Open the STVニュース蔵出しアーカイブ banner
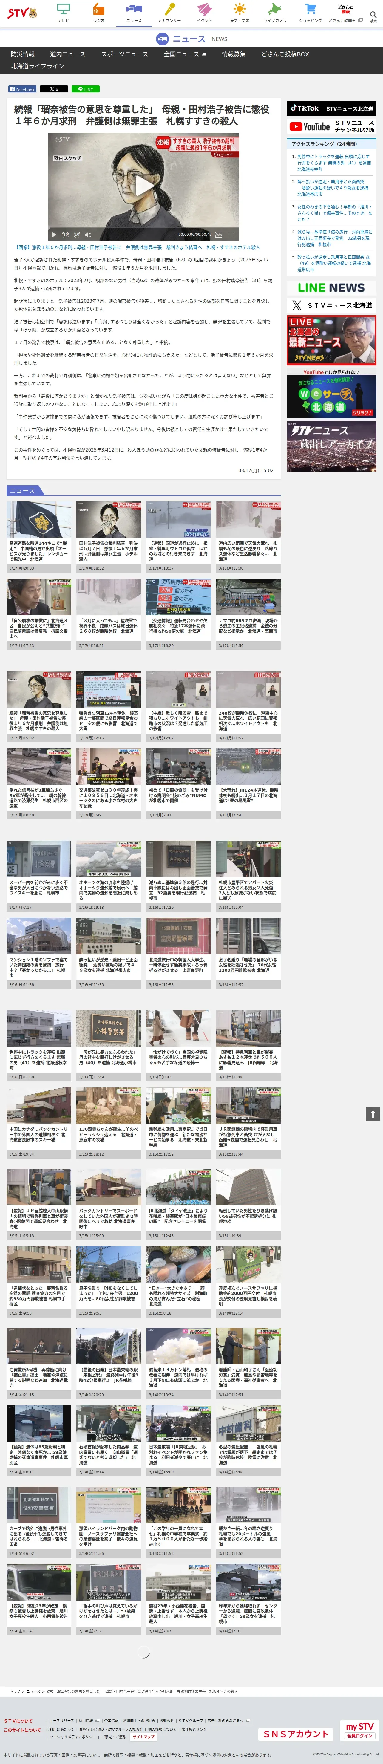Image resolution: width=383 pixels, height=1764 pixels. (331, 446)
